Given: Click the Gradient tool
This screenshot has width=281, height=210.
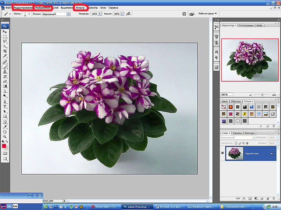Looking at the screenshot, I should tap(5, 86).
